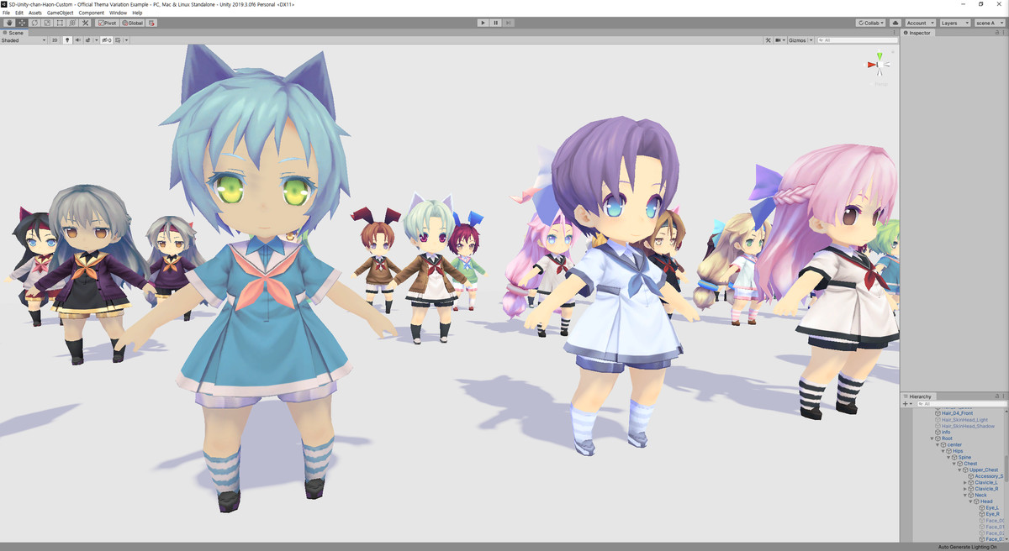Open Scene tab options menu
This screenshot has height=551, width=1009.
tap(894, 33)
